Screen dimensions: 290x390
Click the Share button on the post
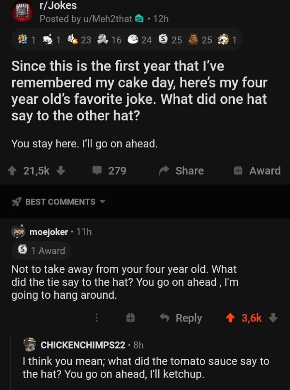coord(181,171)
